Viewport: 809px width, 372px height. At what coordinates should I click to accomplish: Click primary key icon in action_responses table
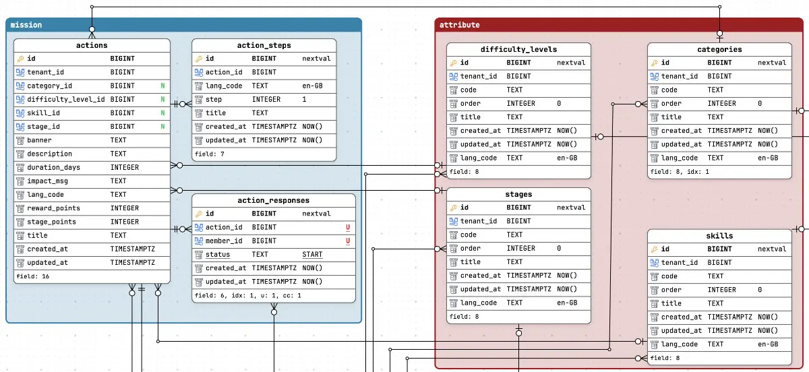click(198, 214)
